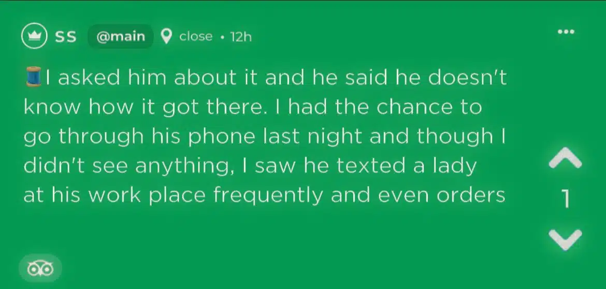Tap the location pin icon
This screenshot has height=289, width=606.
166,37
